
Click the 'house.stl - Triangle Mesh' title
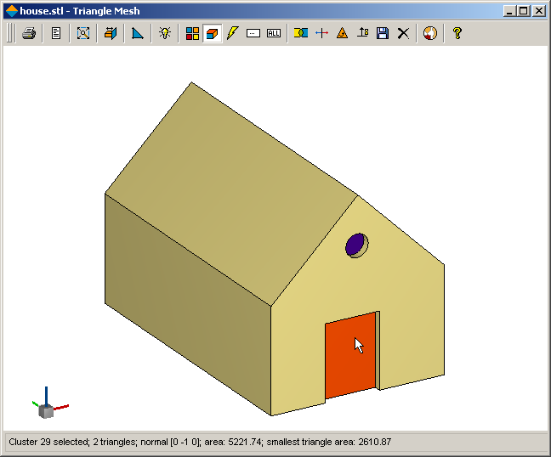(x=80, y=11)
